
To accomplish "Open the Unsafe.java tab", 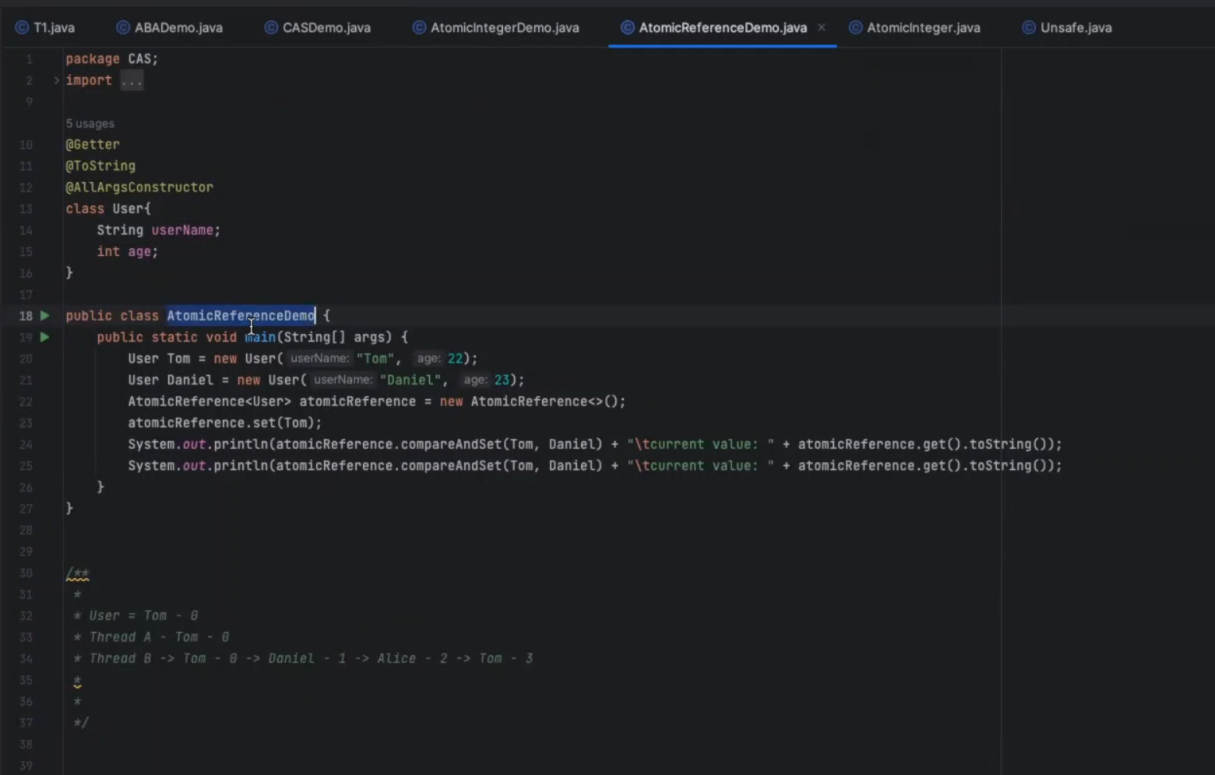I will (1076, 28).
